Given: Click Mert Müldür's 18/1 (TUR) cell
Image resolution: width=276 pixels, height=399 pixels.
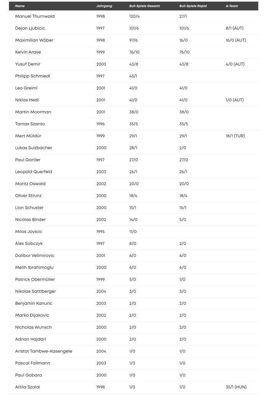Looking at the screenshot, I should click(x=235, y=136).
